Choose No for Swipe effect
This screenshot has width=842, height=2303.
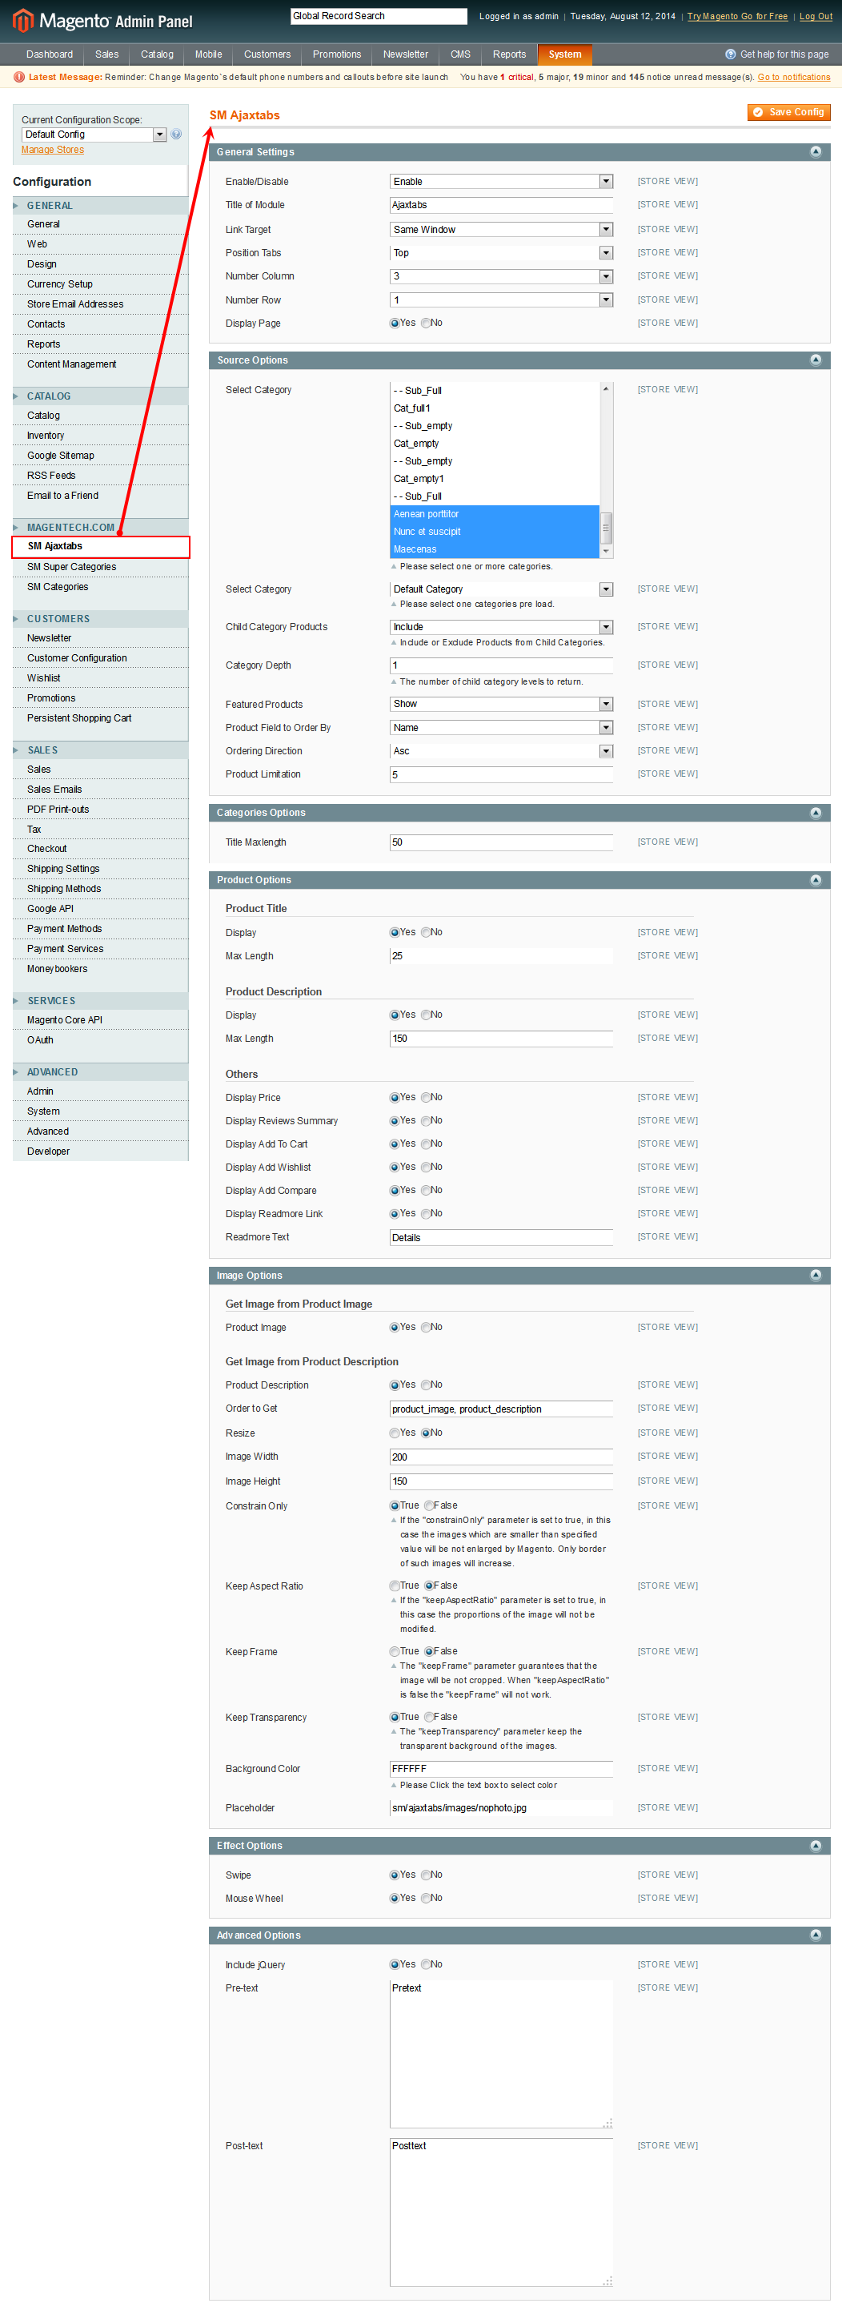click(x=427, y=1875)
